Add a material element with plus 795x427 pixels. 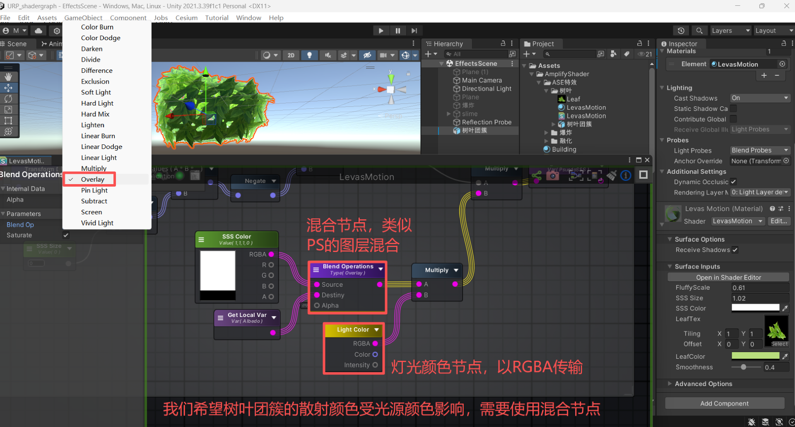[764, 75]
